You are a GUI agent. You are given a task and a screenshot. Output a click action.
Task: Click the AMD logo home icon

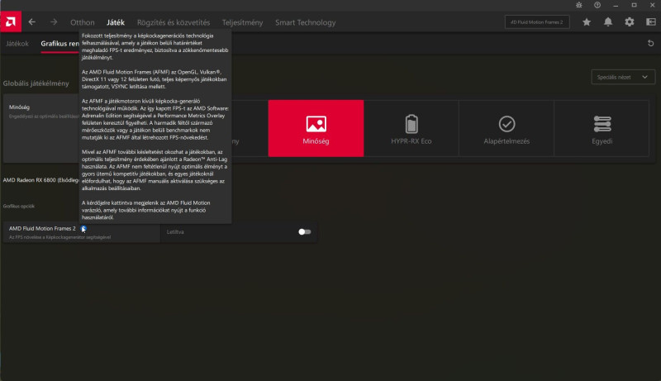11,22
